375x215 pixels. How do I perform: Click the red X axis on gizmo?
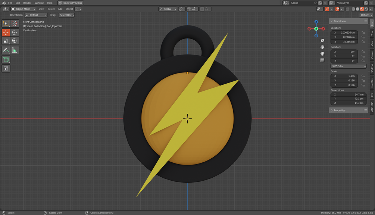323,29
